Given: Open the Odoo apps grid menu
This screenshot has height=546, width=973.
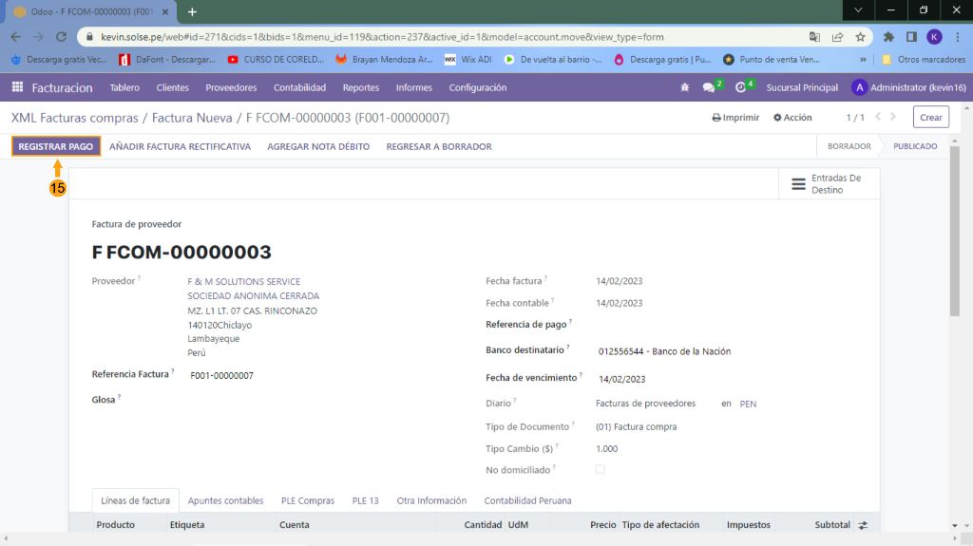Looking at the screenshot, I should (x=17, y=87).
